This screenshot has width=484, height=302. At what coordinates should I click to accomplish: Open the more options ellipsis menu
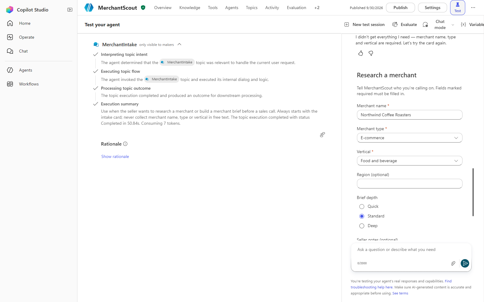(x=473, y=8)
